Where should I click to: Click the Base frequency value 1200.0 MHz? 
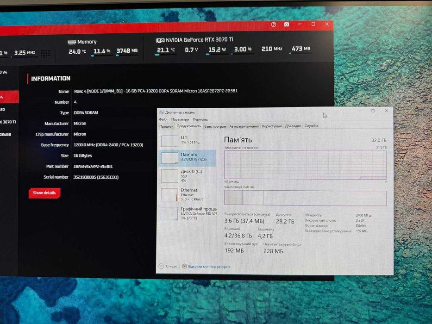(x=108, y=145)
